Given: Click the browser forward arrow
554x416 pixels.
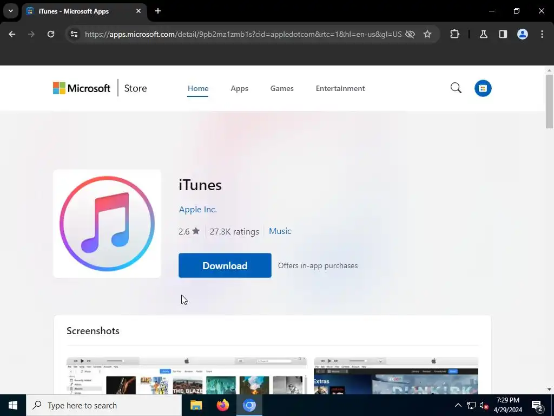Looking at the screenshot, I should pos(31,34).
